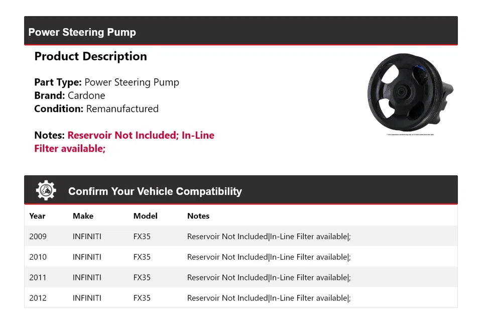Select the 2011 year cell
This screenshot has height=324, width=482.
tap(38, 277)
